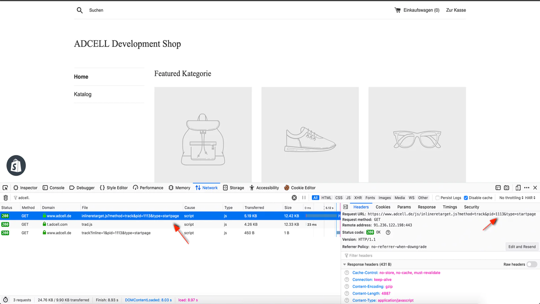Activate the element picker tool
The width and height of the screenshot is (540, 304).
(5, 188)
